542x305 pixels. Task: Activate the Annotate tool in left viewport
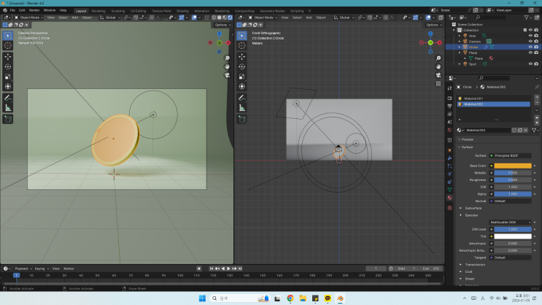tap(8, 97)
